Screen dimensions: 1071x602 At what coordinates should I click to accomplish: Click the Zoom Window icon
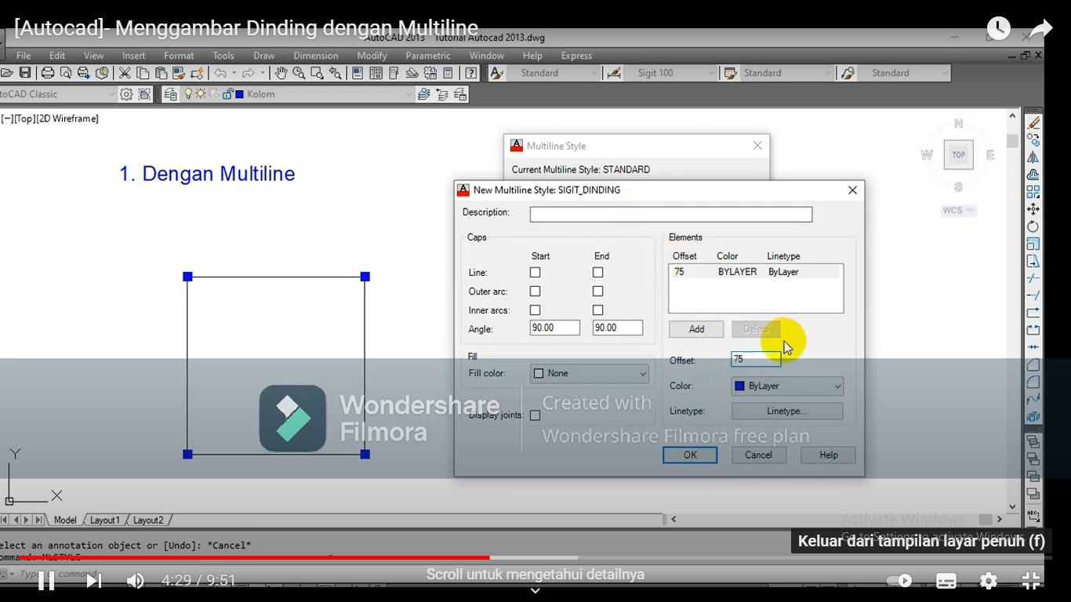(317, 73)
